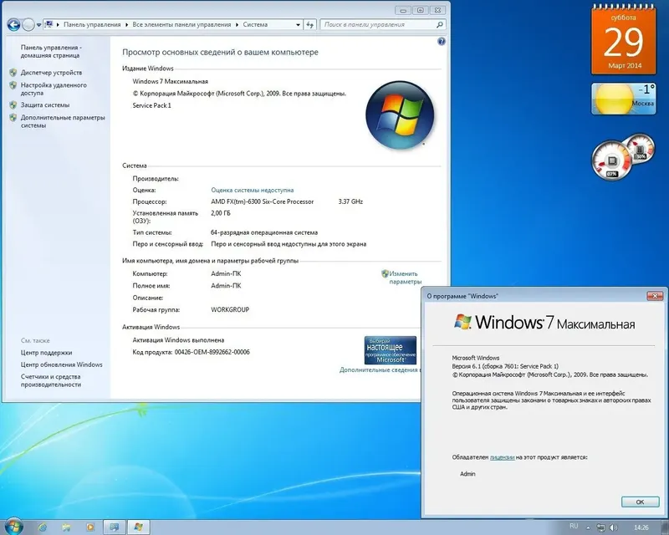Show hidden tray icons arrow
Viewport: 669px width, 535px height.
(588, 527)
